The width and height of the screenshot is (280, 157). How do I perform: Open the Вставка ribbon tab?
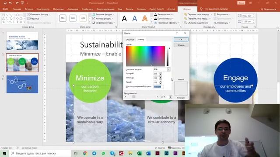coord(28,9)
